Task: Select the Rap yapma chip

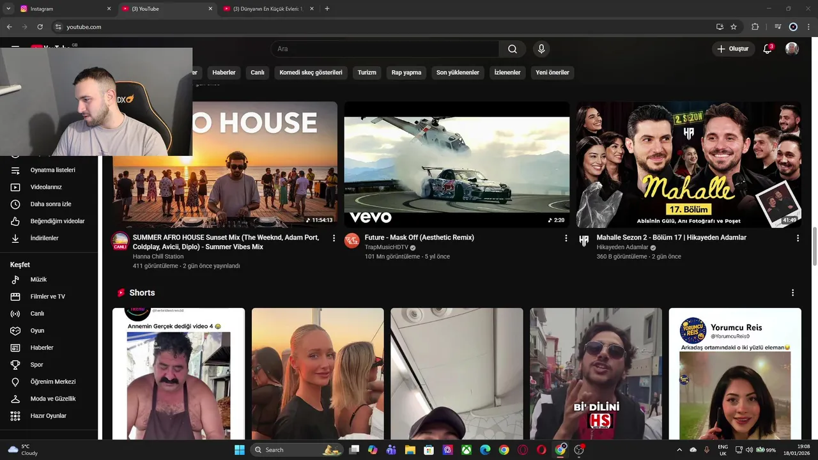Action: coord(406,73)
